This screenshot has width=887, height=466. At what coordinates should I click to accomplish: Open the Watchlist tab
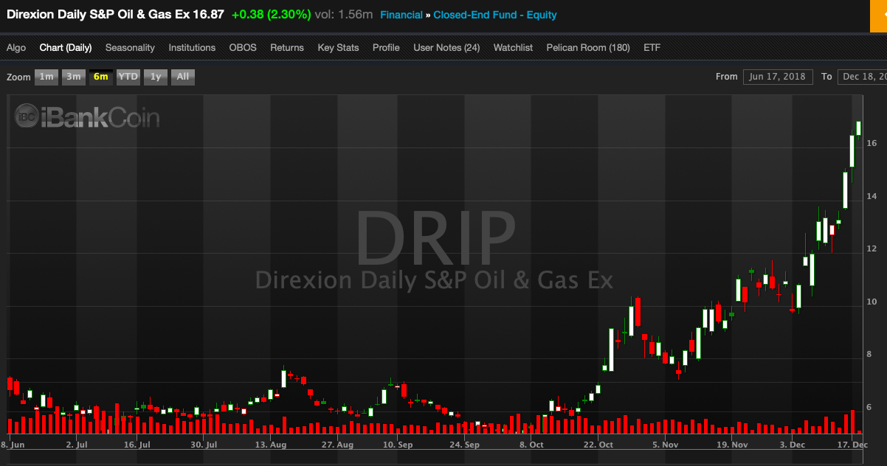(513, 47)
